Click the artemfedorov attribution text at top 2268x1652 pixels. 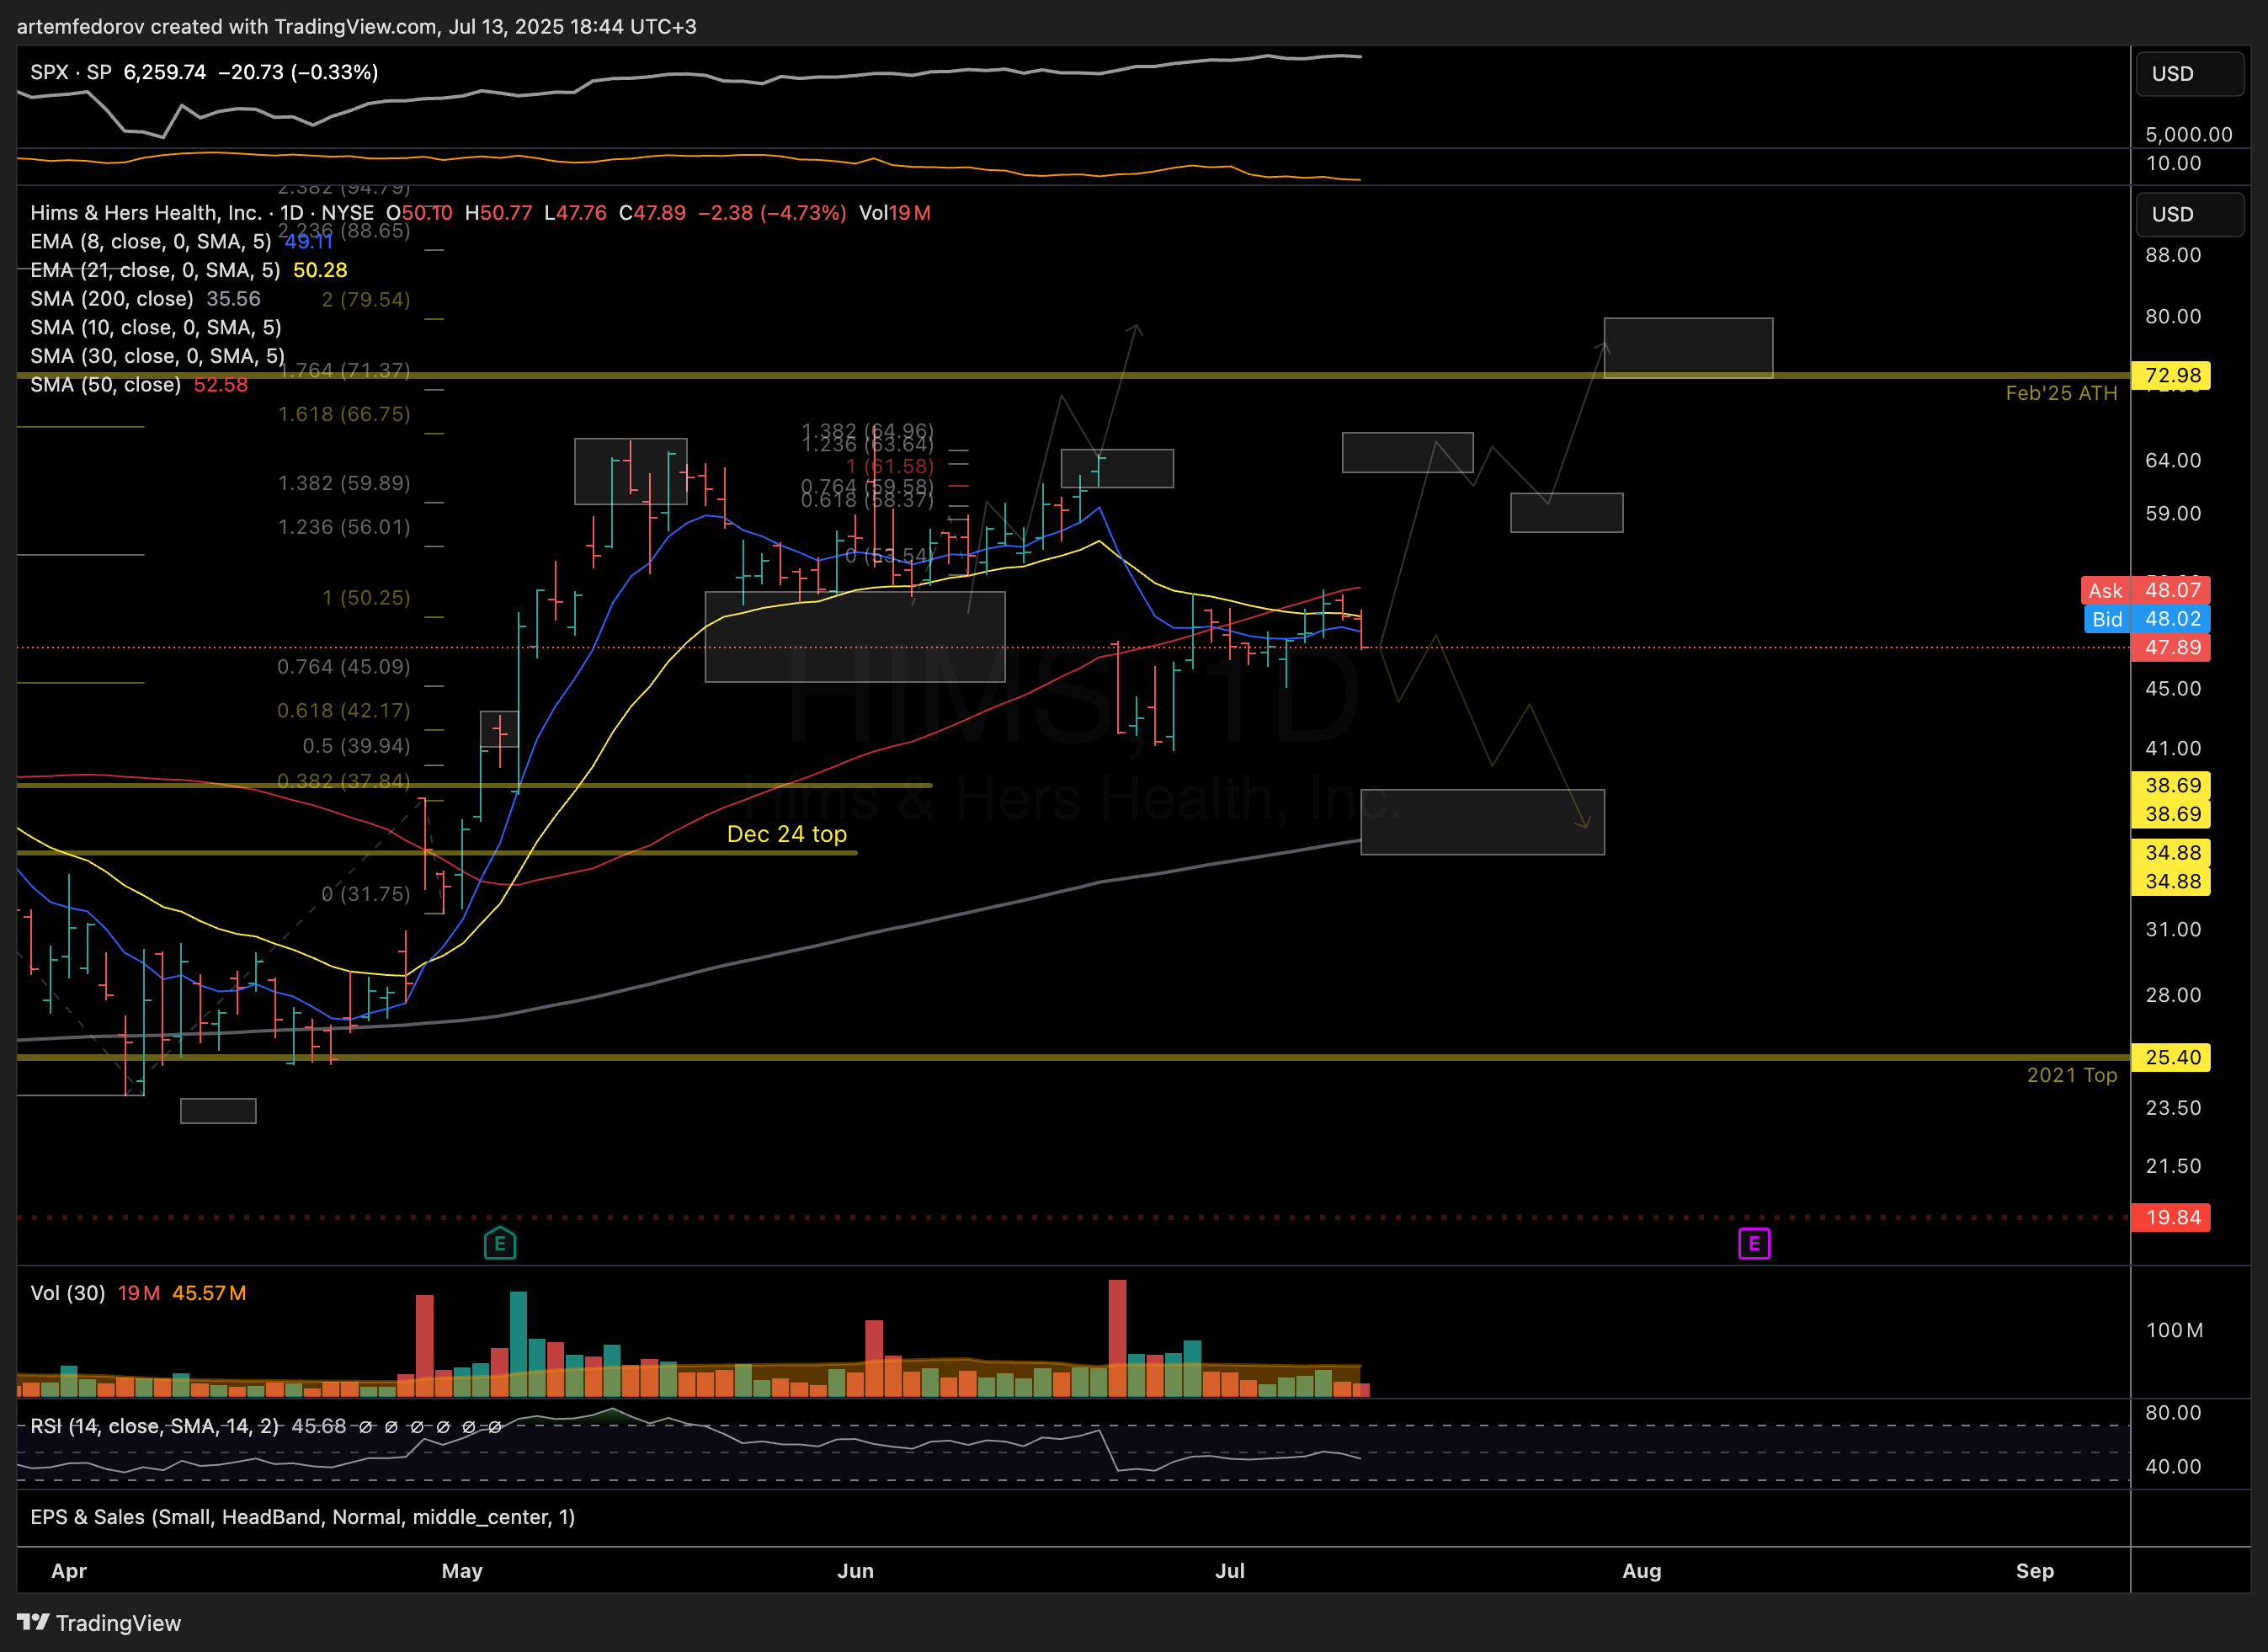pyautogui.click(x=357, y=27)
